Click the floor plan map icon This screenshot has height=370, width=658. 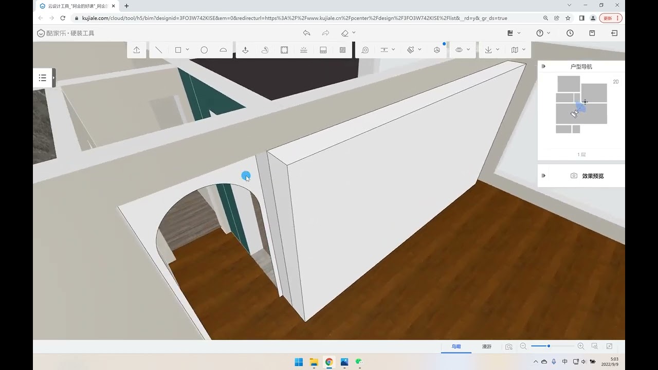tap(515, 50)
